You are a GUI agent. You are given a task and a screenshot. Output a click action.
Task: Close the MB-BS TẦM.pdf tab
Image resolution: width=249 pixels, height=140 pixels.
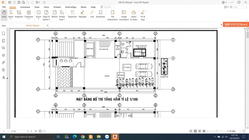click(48, 25)
